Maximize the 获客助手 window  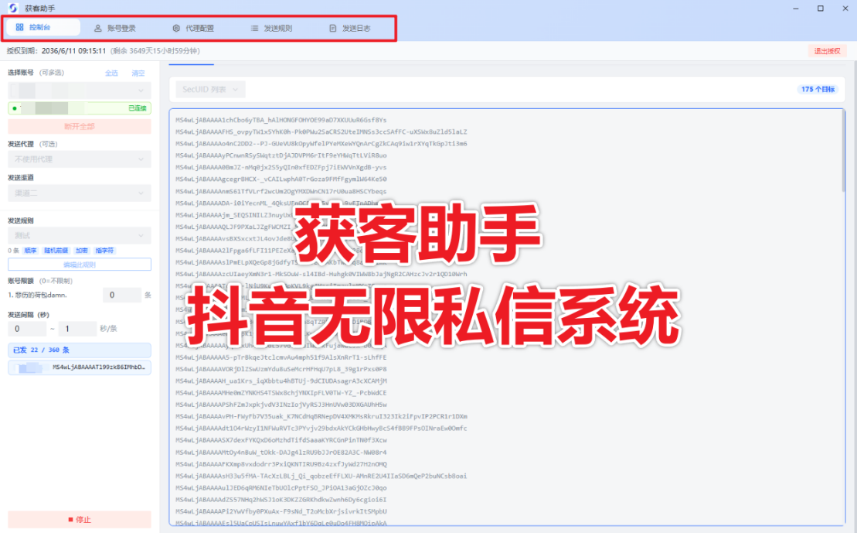[821, 9]
